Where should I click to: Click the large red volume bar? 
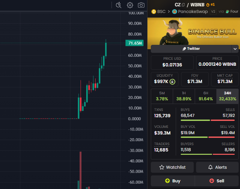pos(80,170)
